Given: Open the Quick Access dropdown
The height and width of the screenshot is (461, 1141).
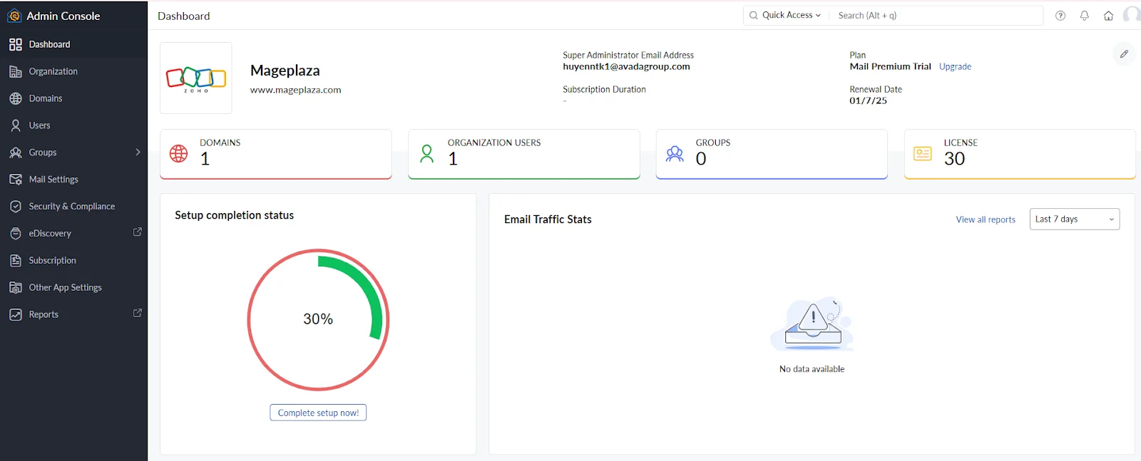Looking at the screenshot, I should click(786, 15).
